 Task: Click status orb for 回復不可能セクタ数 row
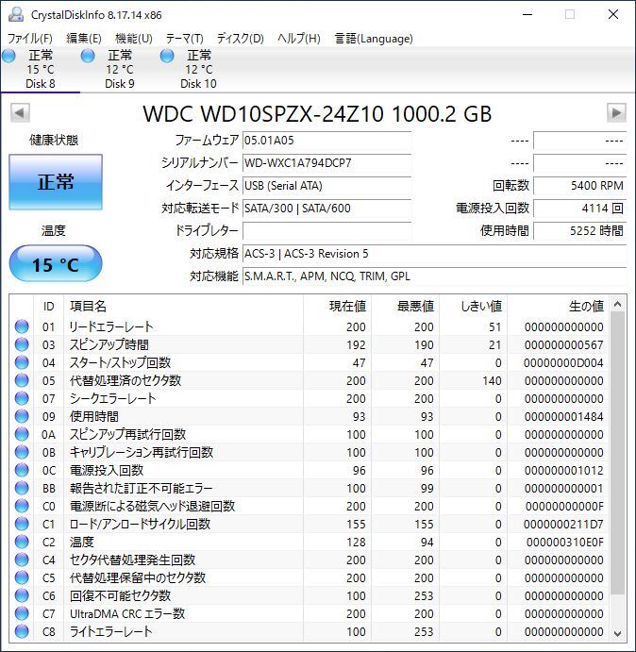[22, 595]
